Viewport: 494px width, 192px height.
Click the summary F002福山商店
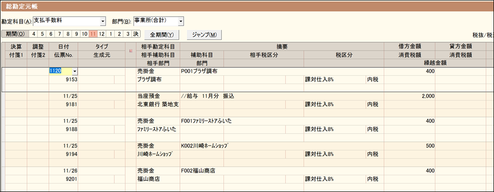pos(199,171)
